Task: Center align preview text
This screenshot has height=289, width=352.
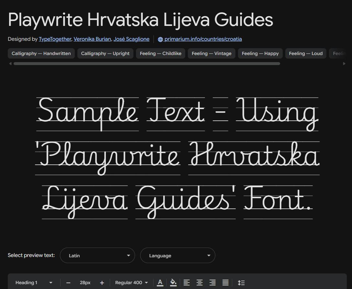Action: tap(199, 283)
